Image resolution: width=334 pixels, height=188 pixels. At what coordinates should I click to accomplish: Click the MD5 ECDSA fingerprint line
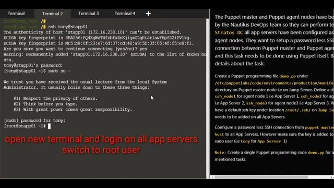click(x=99, y=43)
